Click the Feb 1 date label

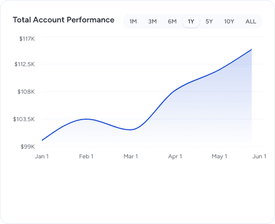click(86, 156)
